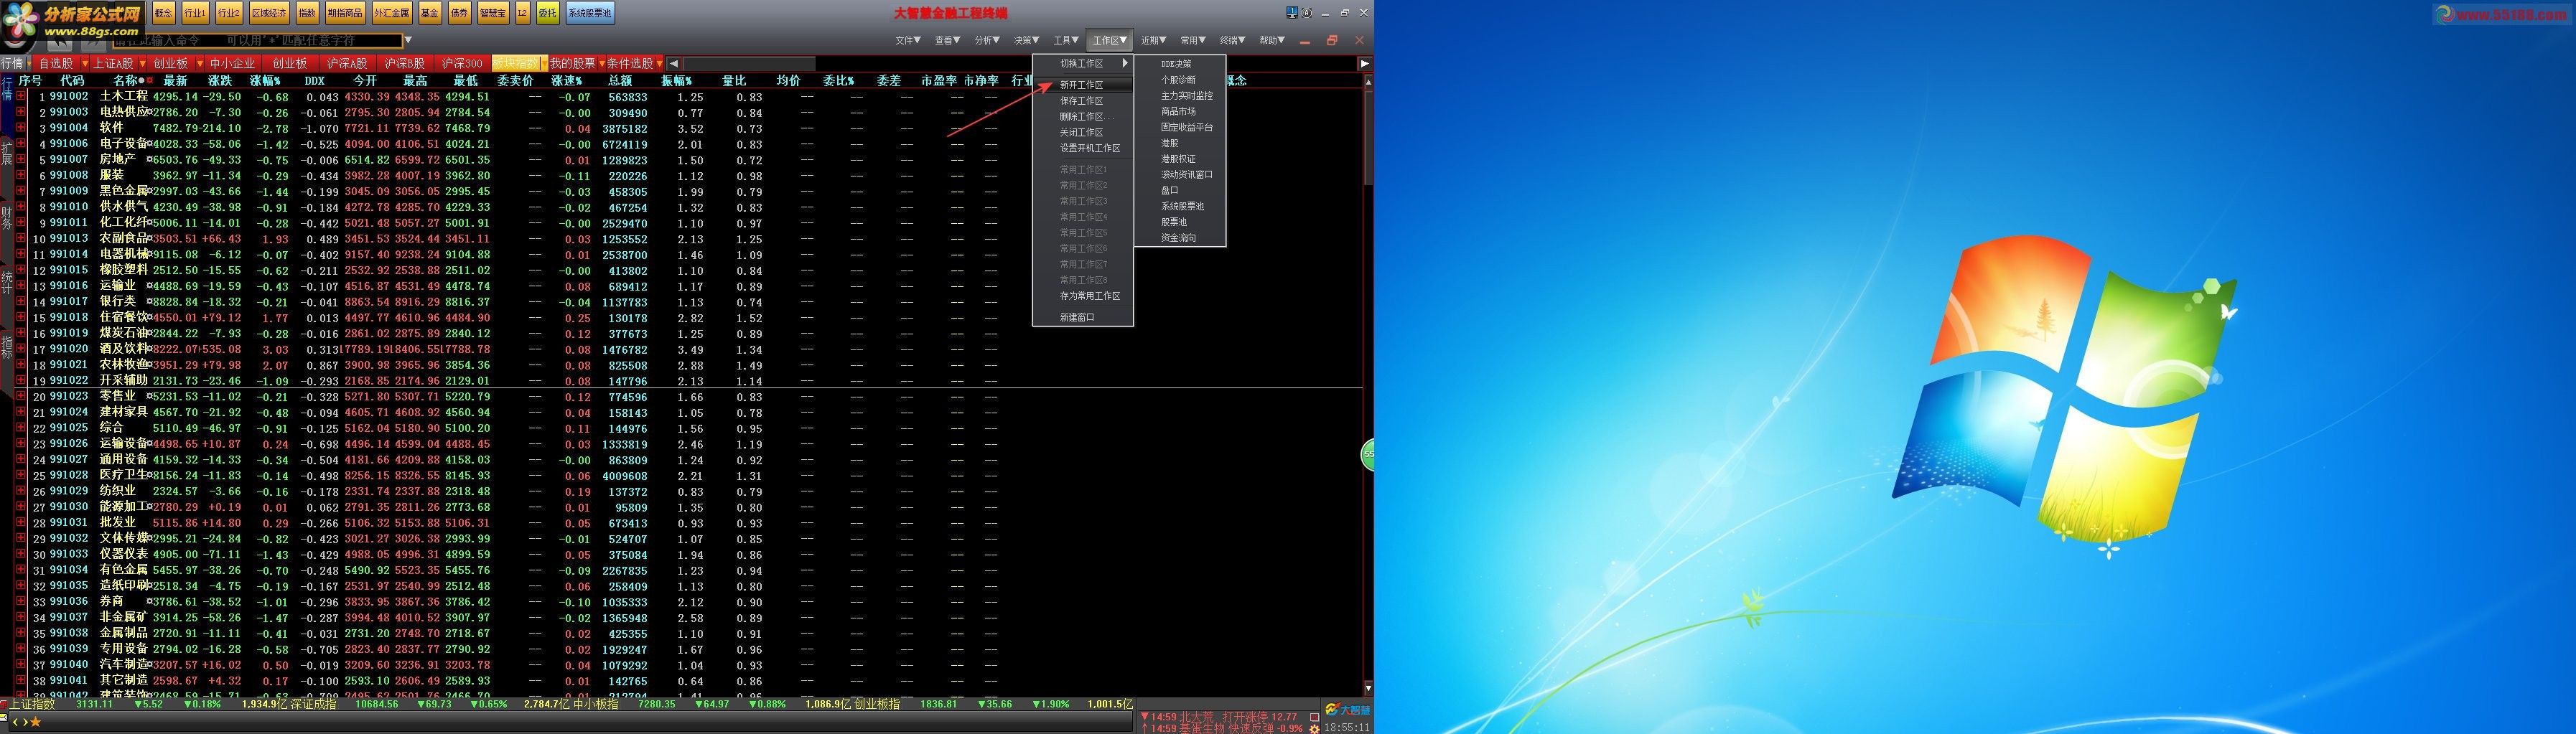Select 新建窗口 menu entry

[1078, 317]
